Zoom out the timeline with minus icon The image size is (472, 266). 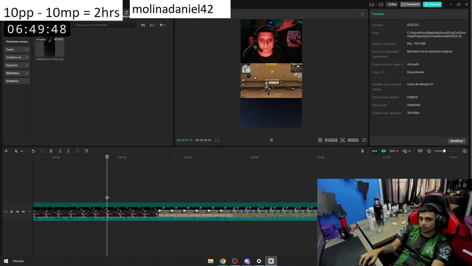pyautogui.click(x=429, y=151)
